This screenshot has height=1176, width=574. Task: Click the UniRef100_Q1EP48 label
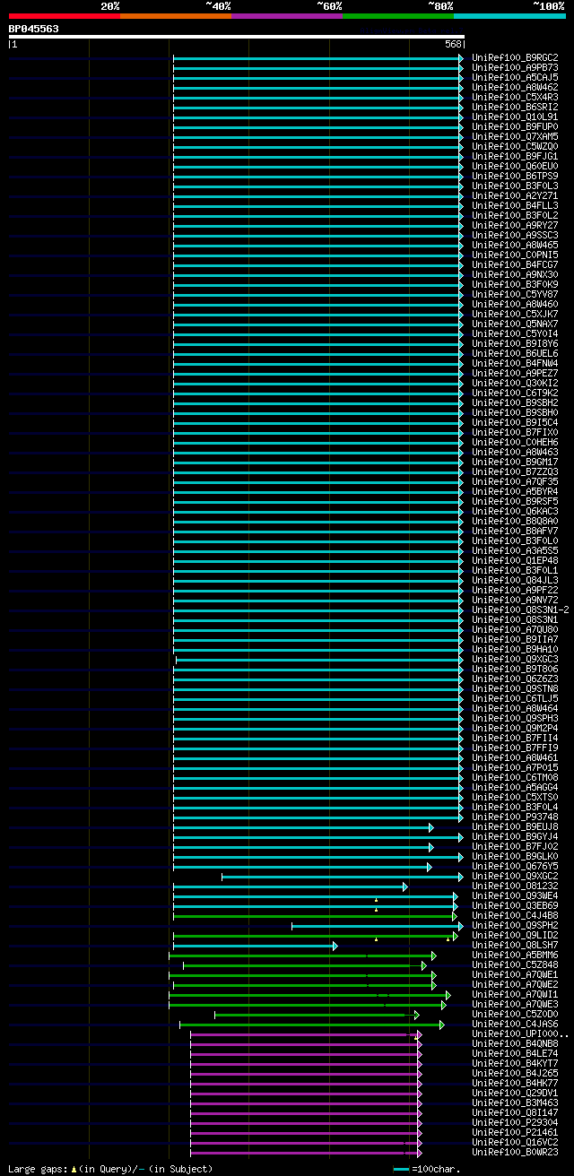point(515,560)
